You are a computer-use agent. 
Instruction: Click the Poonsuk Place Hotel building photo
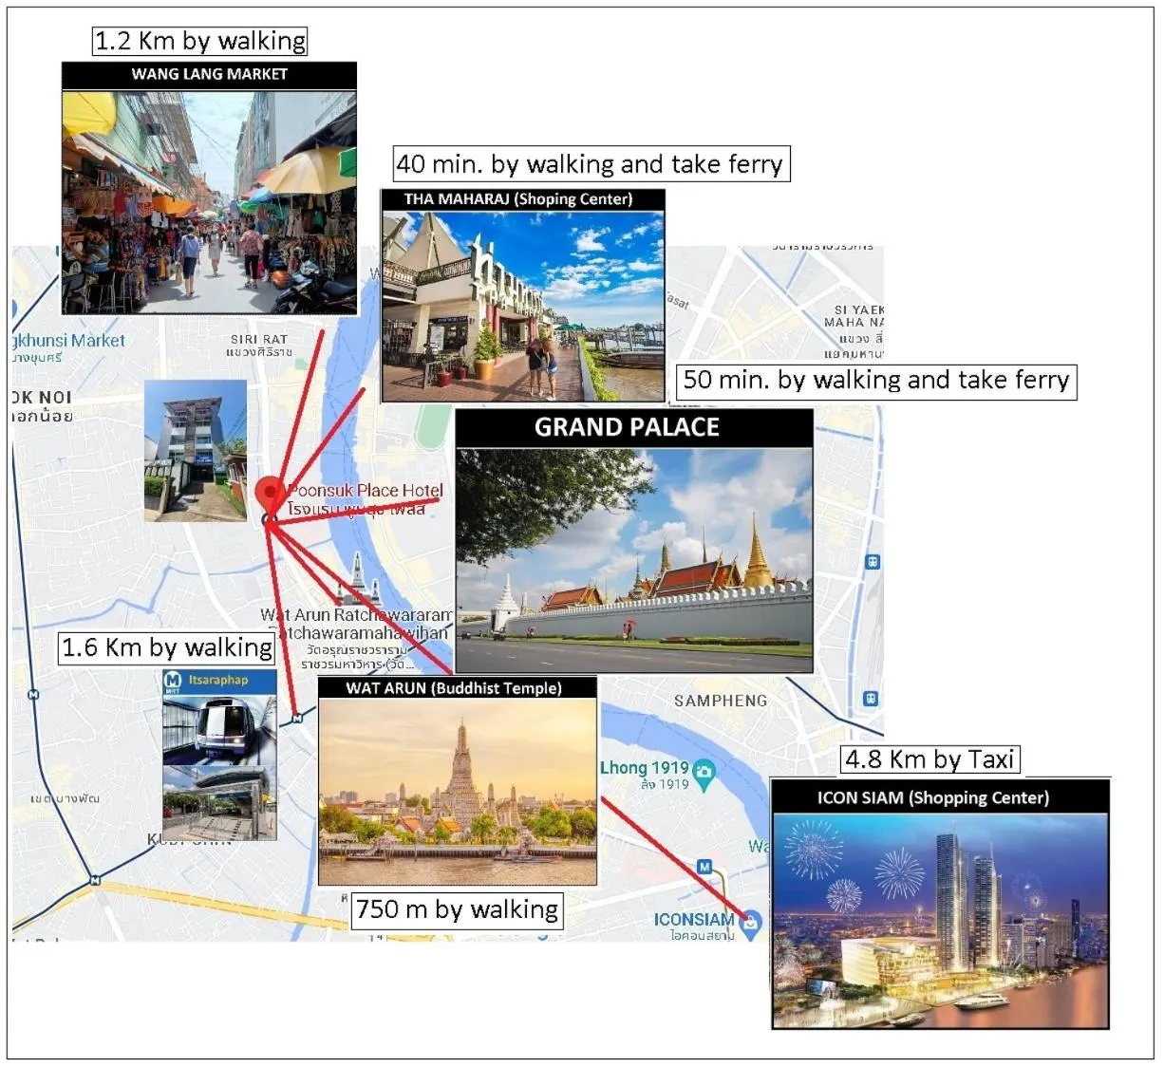[195, 451]
